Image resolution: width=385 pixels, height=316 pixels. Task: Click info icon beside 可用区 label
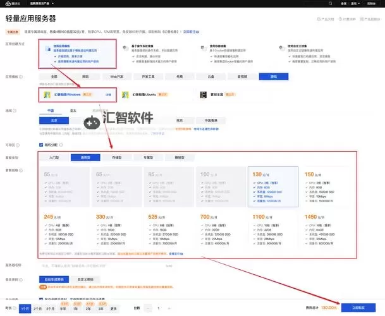(x=18, y=145)
